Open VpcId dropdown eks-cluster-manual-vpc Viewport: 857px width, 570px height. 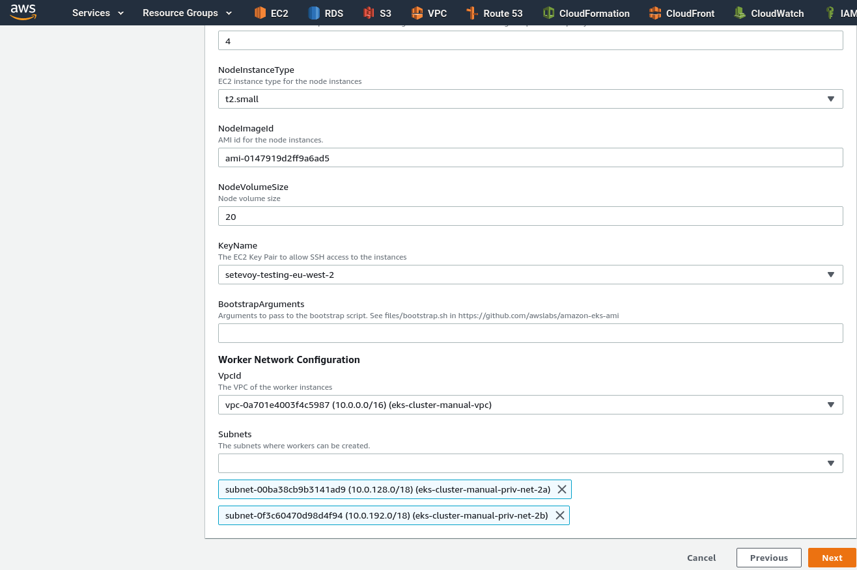pyautogui.click(x=530, y=405)
